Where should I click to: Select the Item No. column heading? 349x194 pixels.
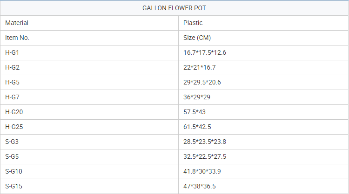click(x=17, y=38)
